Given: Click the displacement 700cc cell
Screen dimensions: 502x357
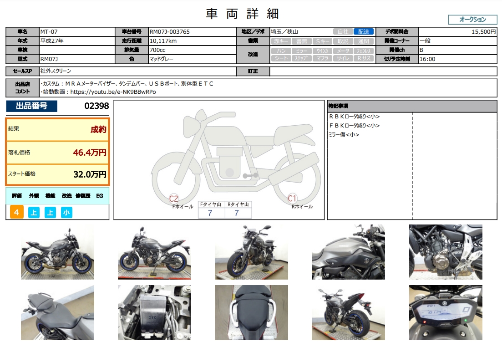Looking at the screenshot, I should pyautogui.click(x=192, y=50).
